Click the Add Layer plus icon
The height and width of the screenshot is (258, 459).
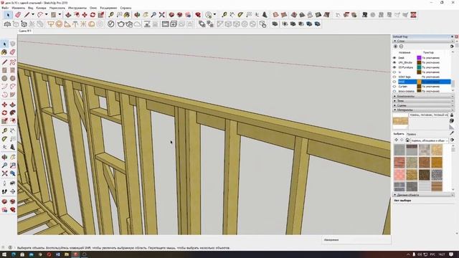(395, 46)
